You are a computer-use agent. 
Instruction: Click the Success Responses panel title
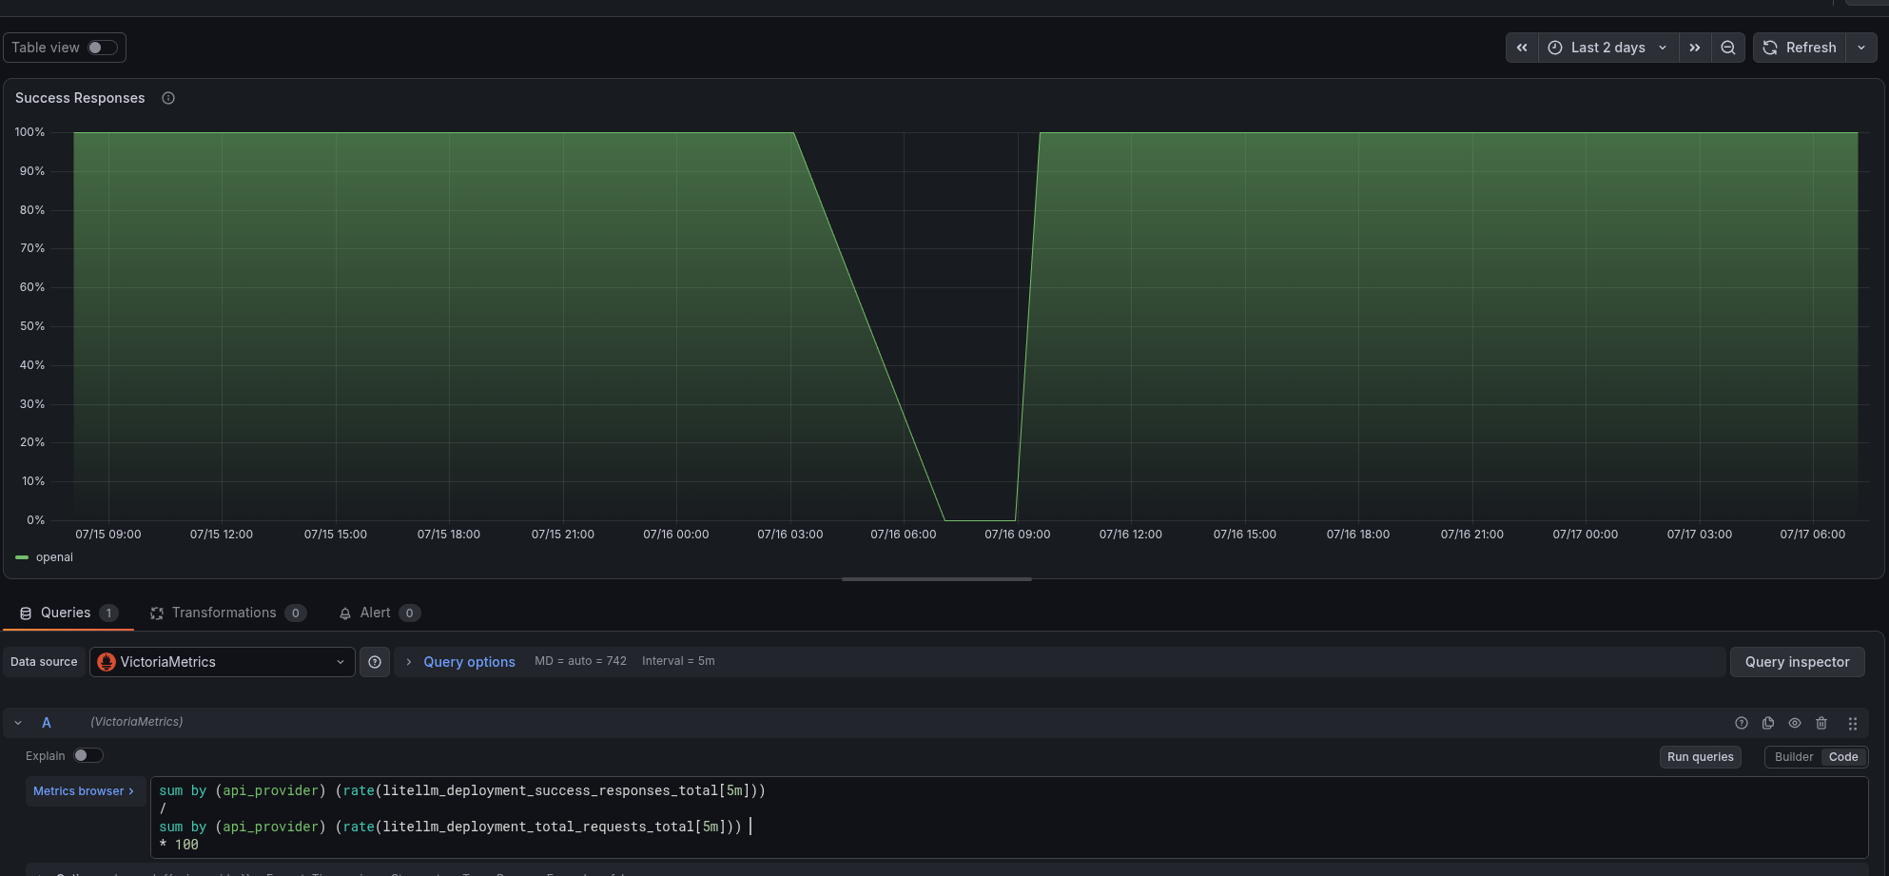pos(80,98)
